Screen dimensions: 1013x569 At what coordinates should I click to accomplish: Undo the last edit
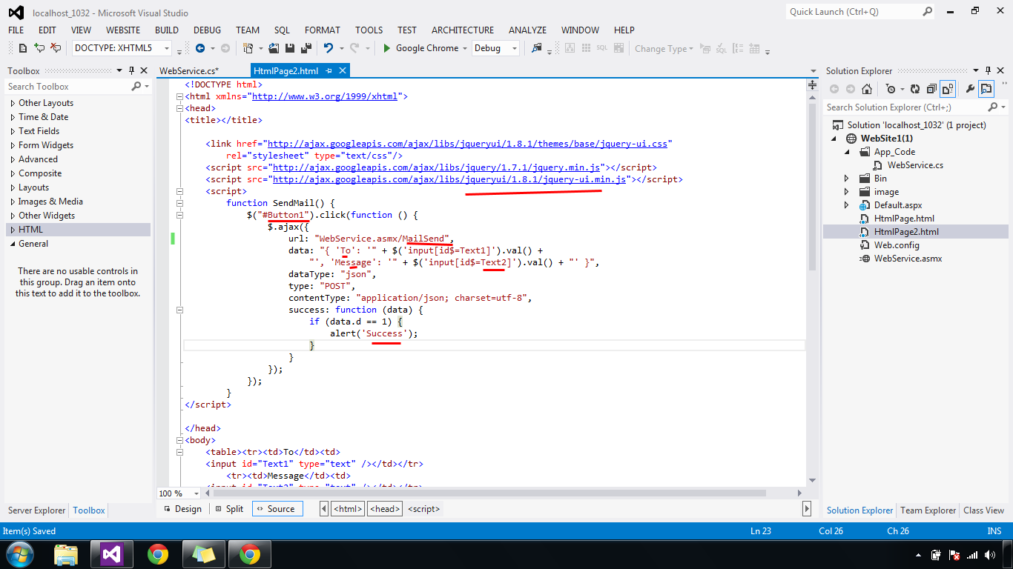pyautogui.click(x=328, y=48)
